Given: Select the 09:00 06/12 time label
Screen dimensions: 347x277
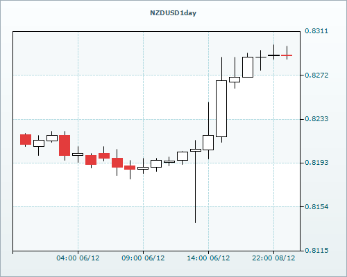Looking at the screenshot, I should (x=143, y=258).
